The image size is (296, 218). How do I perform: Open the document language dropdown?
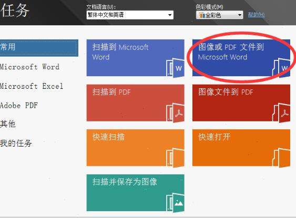pyautogui.click(x=130, y=15)
